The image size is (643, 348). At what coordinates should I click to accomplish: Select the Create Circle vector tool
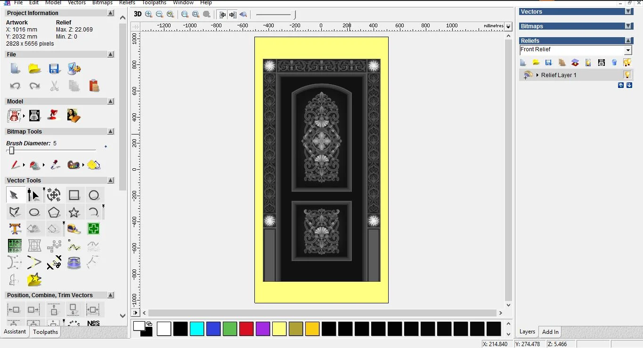pos(94,195)
